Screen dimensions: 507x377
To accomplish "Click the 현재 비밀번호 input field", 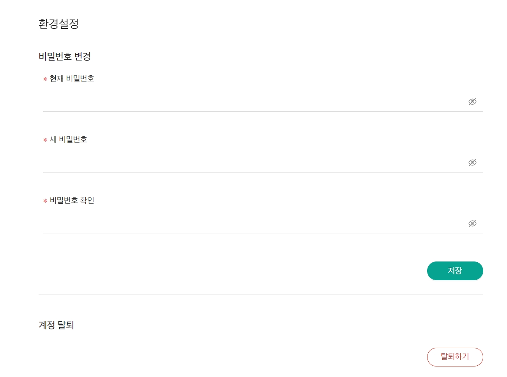I will click(249, 101).
